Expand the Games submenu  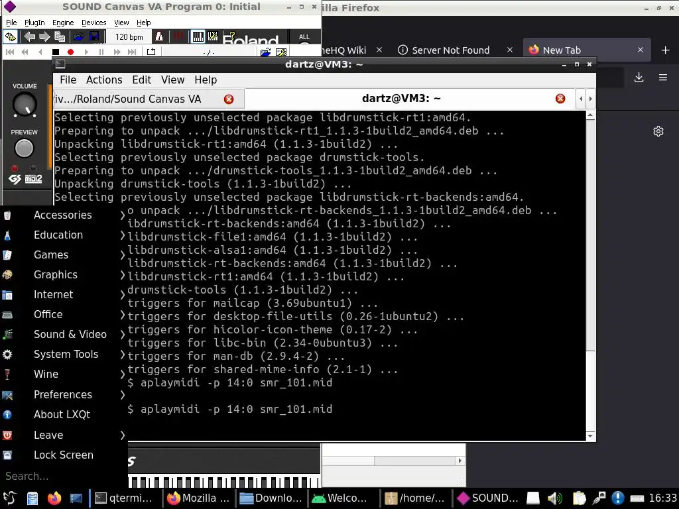click(x=64, y=255)
